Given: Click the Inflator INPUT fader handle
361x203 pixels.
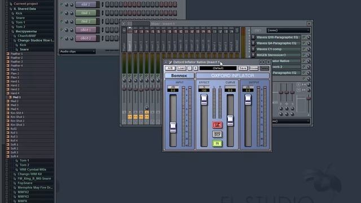Looking at the screenshot, I should [x=173, y=127].
